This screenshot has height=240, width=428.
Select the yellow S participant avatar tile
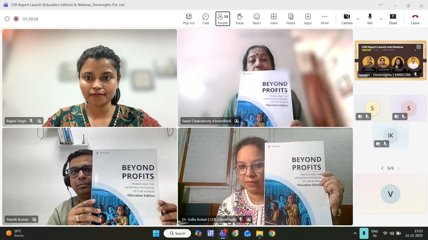point(372,108)
